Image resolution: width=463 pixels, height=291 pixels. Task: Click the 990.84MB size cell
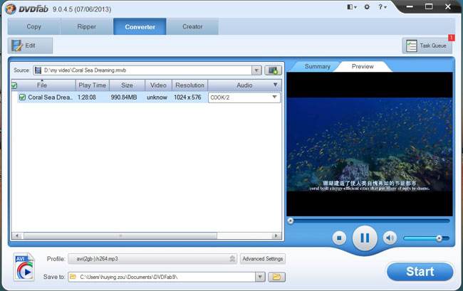(x=124, y=97)
